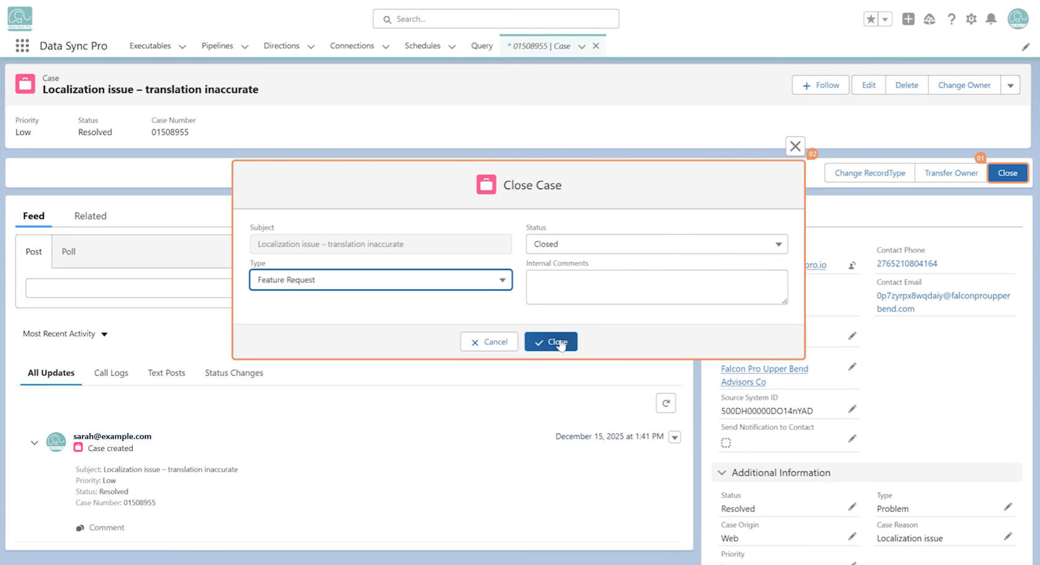
Task: Click the feed refresh icon
Action: pos(666,403)
